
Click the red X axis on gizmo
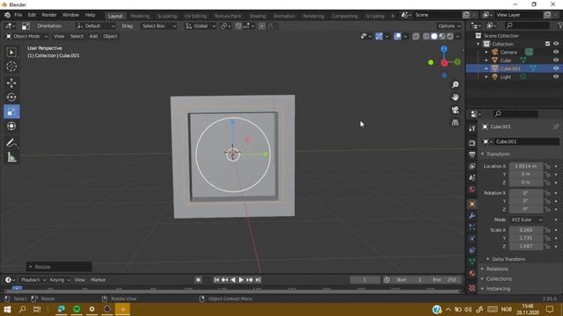[444, 63]
